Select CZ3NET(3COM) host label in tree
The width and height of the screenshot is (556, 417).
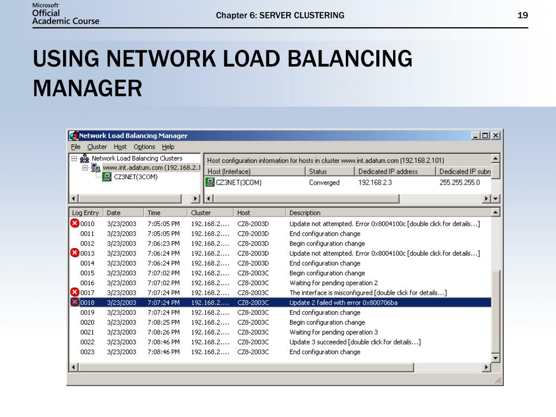[x=135, y=177]
